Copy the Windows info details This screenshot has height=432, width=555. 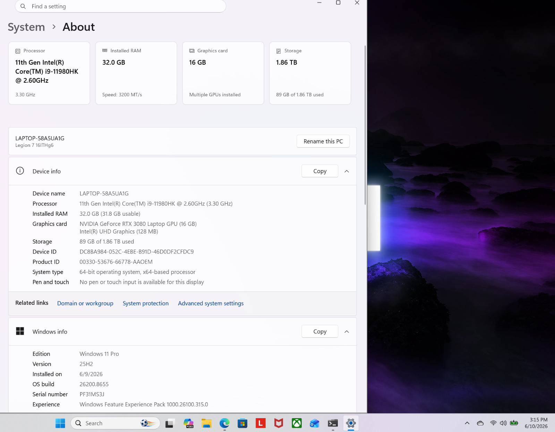pyautogui.click(x=320, y=332)
